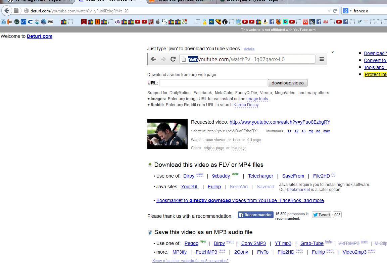Click the demo browser back arrow image
Screen dimensions: 387x264
coord(153,59)
